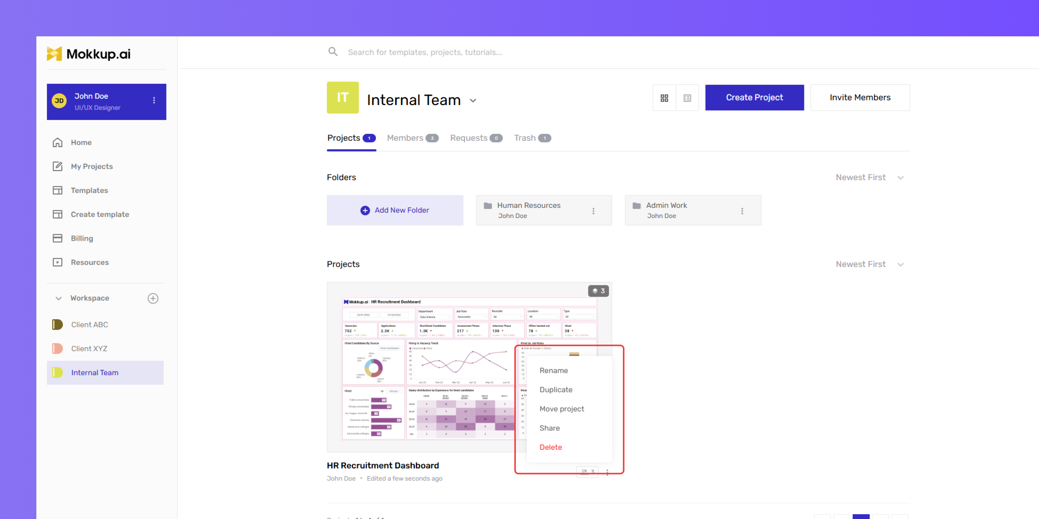Viewport: 1039px width, 519px height.
Task: Click the Projects count badge 1
Action: pyautogui.click(x=369, y=138)
